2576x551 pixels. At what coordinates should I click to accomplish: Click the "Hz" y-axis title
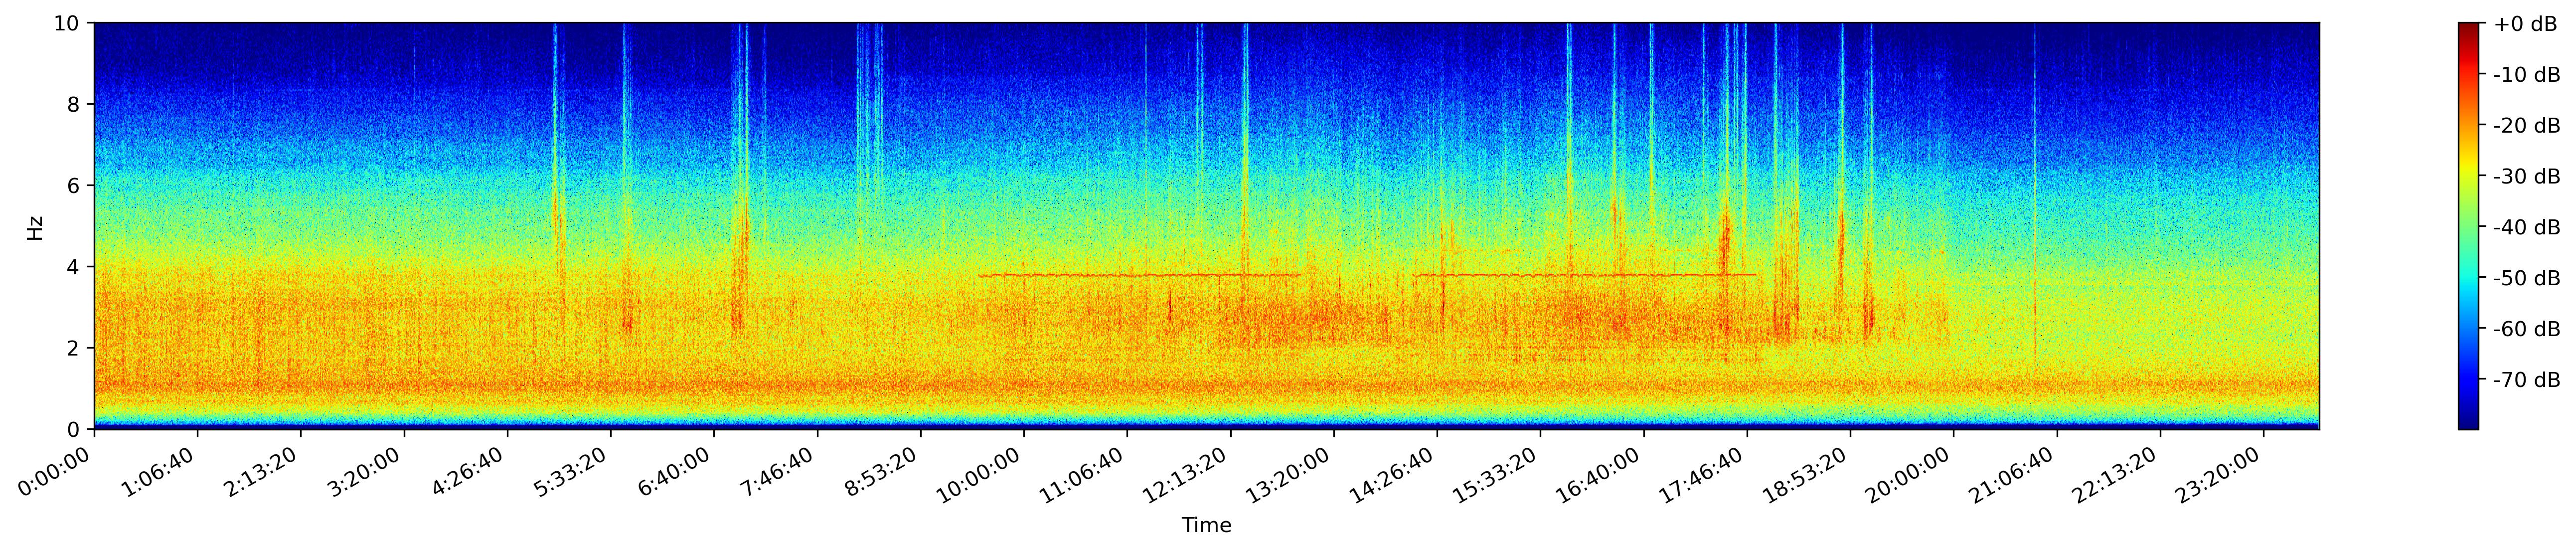click(x=35, y=227)
